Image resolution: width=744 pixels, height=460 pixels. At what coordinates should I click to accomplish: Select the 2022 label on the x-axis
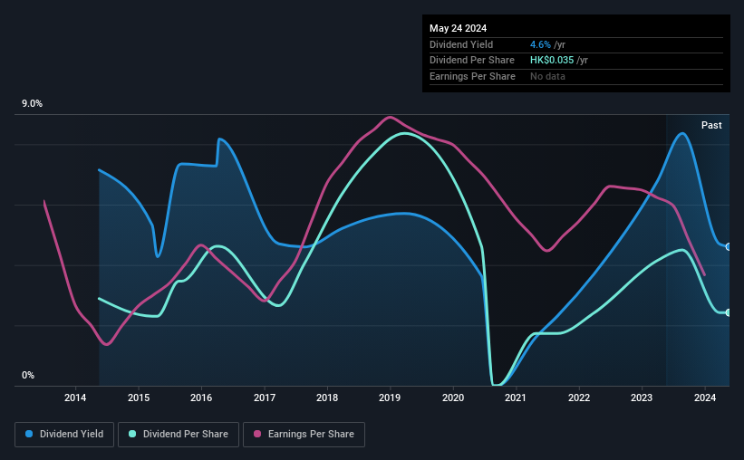[579, 398]
